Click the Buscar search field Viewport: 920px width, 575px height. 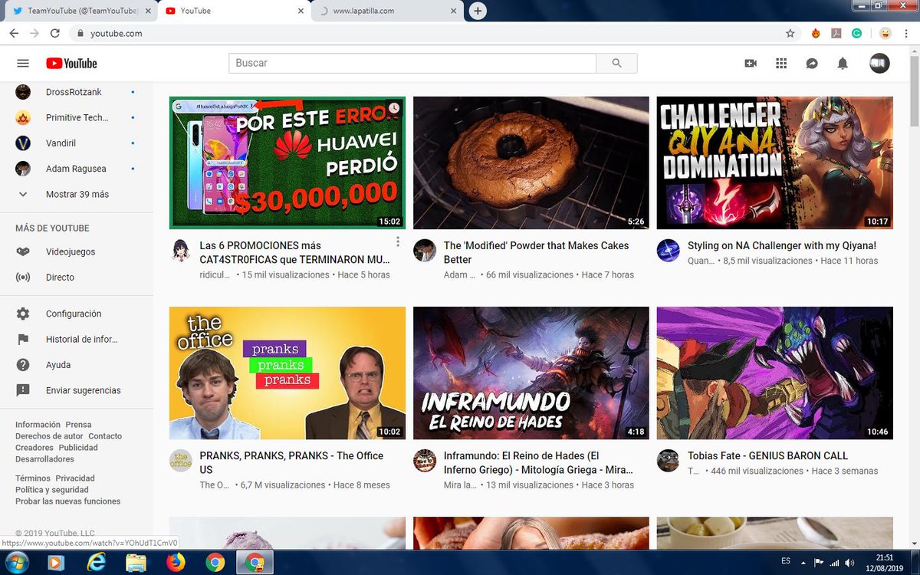pos(412,64)
